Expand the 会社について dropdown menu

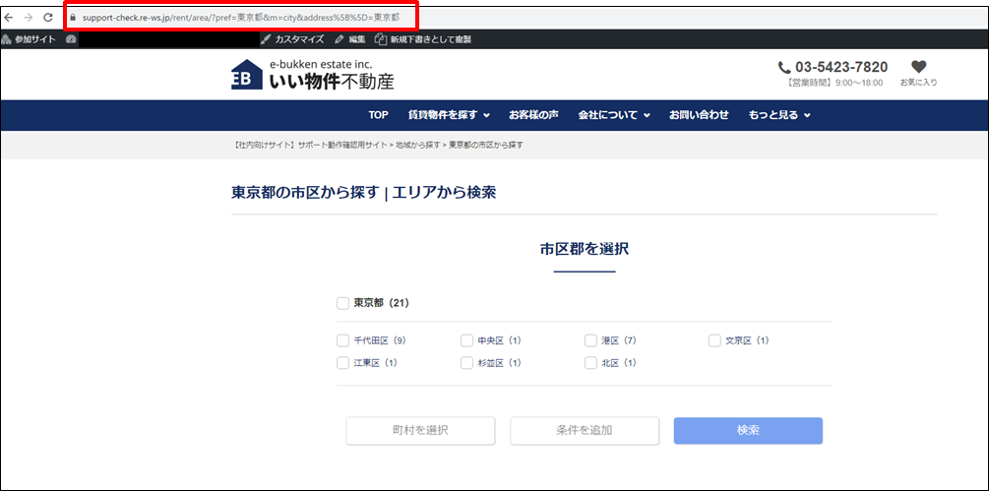[x=614, y=115]
